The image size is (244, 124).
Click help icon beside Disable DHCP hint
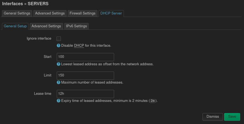click(58, 46)
